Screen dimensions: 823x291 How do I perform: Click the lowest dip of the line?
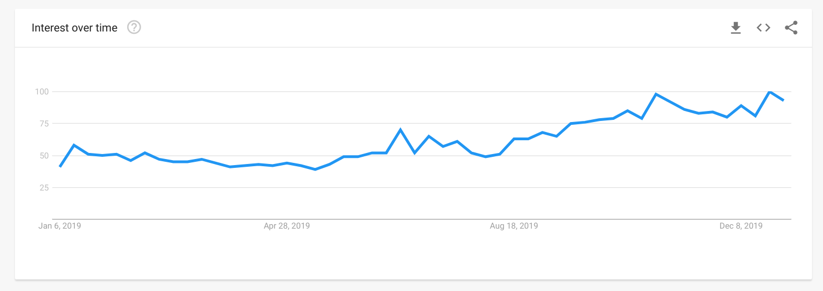(315, 170)
